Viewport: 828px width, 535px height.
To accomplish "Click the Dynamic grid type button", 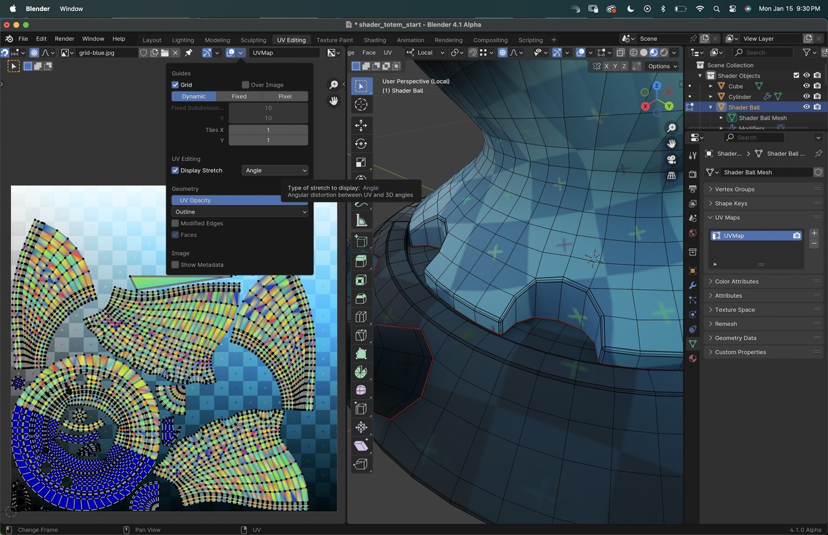I will (x=193, y=96).
